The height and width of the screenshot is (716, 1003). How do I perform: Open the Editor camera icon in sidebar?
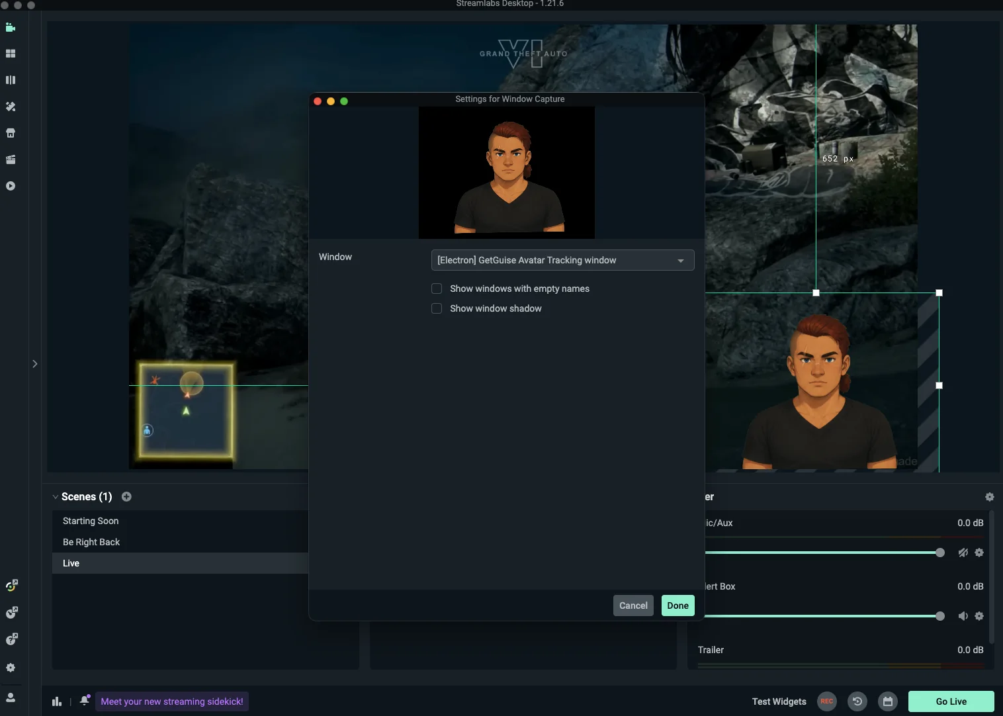[11, 27]
